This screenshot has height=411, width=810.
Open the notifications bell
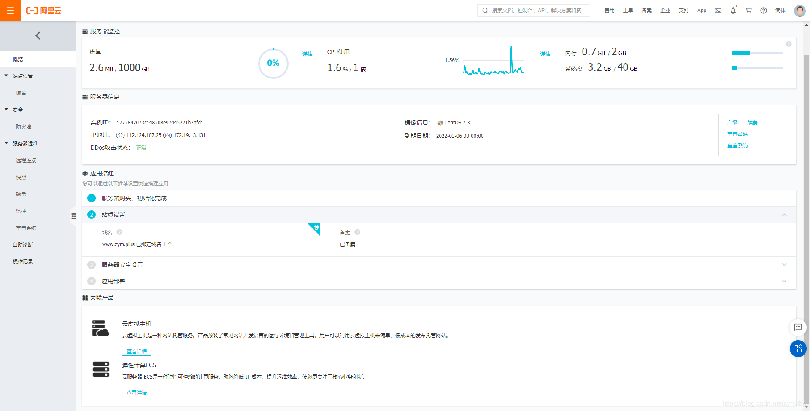click(x=733, y=11)
